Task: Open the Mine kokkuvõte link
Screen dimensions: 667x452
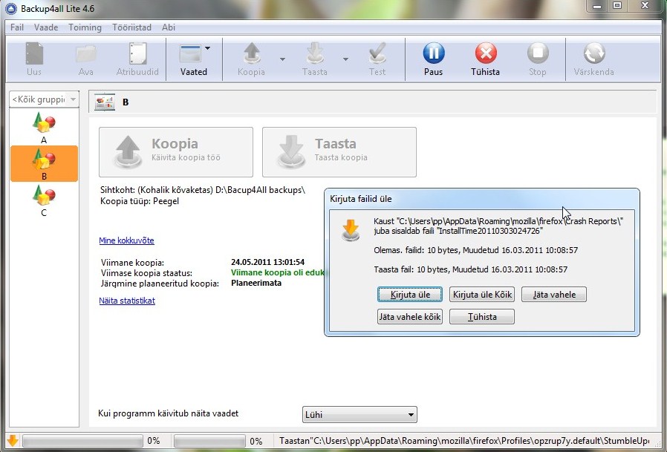Action: (x=126, y=240)
